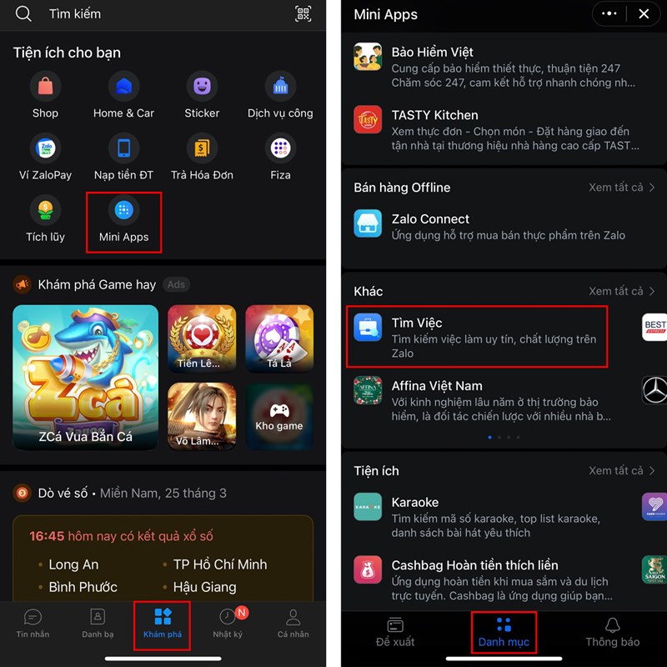The image size is (667, 667).
Task: Expand Xem tất cả for Bán hàng Offline
Action: click(x=621, y=188)
